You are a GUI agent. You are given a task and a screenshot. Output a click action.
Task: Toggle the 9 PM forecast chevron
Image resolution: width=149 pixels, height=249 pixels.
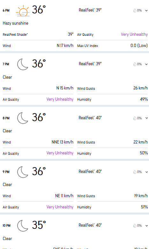(x=146, y=172)
